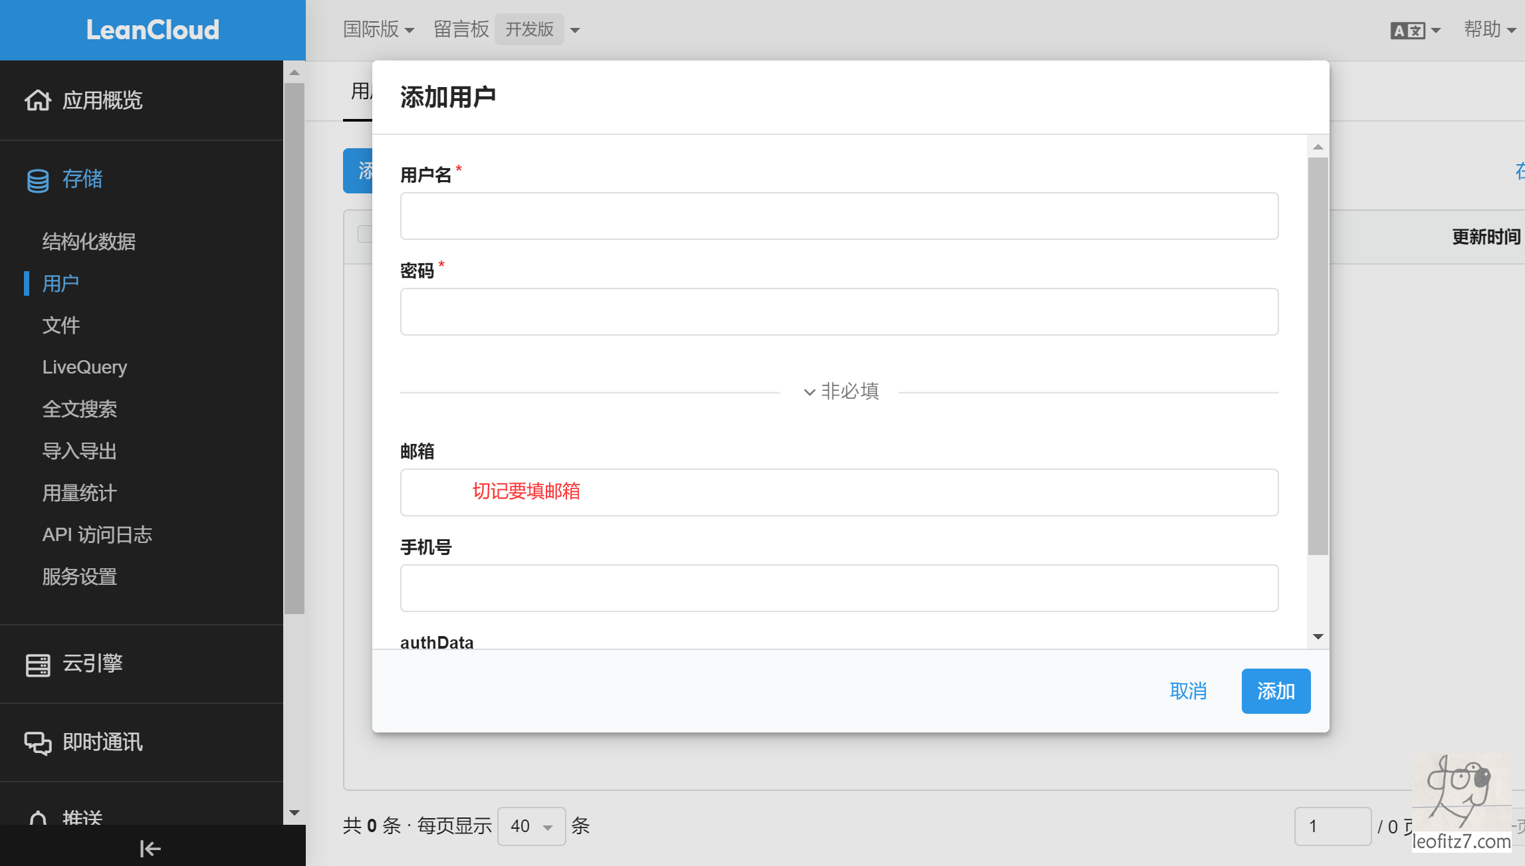This screenshot has width=1525, height=866.
Task: Click the dialog scrollbar down arrow
Action: coord(1318,637)
